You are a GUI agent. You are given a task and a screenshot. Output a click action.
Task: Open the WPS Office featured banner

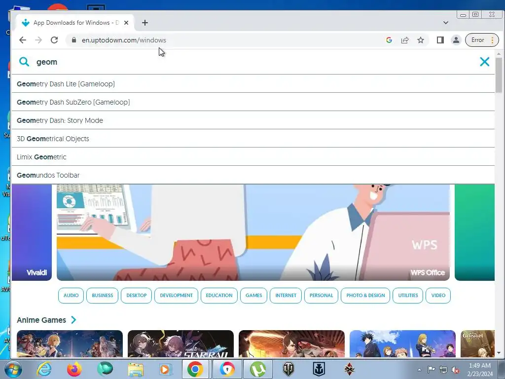(x=253, y=232)
